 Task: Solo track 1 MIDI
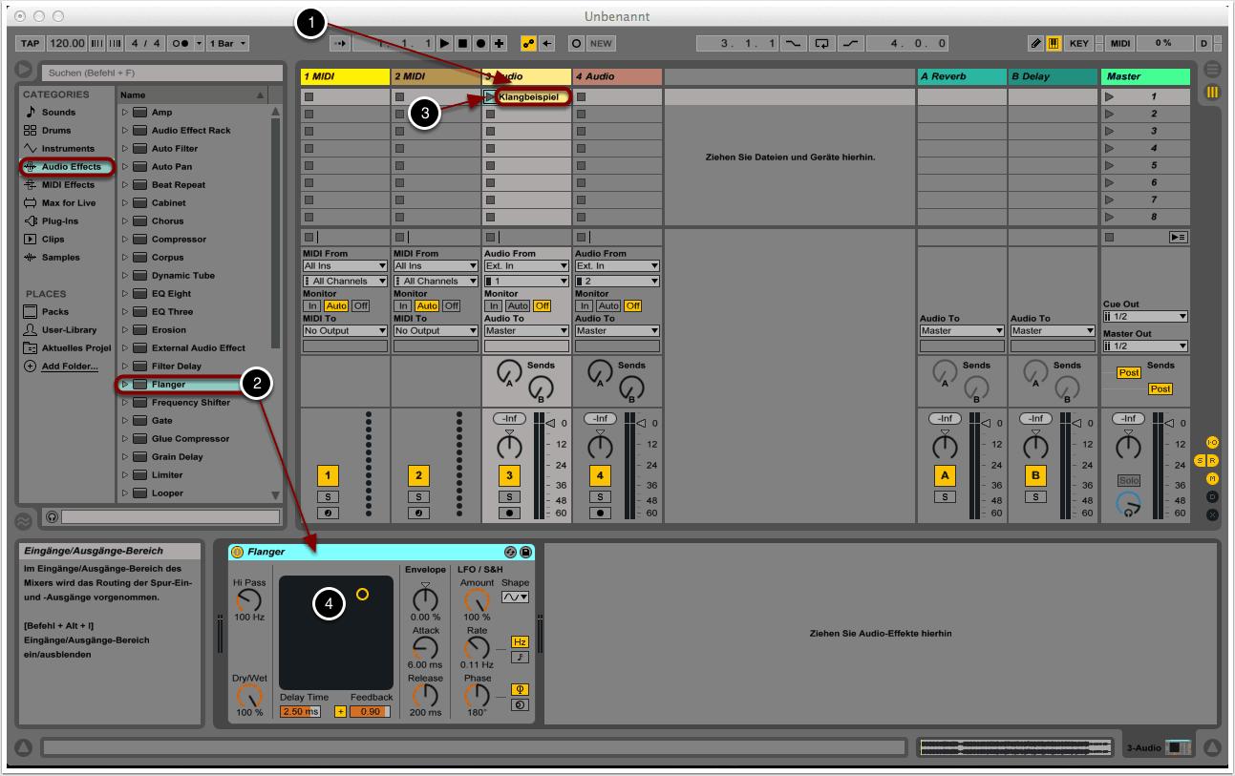coord(328,496)
